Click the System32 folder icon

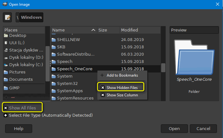click(x=54, y=84)
